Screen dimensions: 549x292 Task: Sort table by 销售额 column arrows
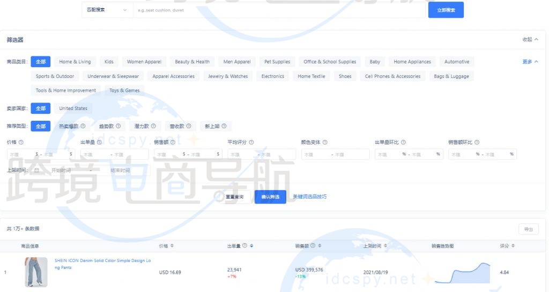click(320, 246)
